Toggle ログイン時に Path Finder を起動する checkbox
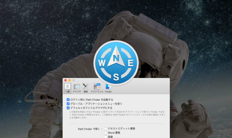This screenshot has height=138, width=232. tap(68, 100)
